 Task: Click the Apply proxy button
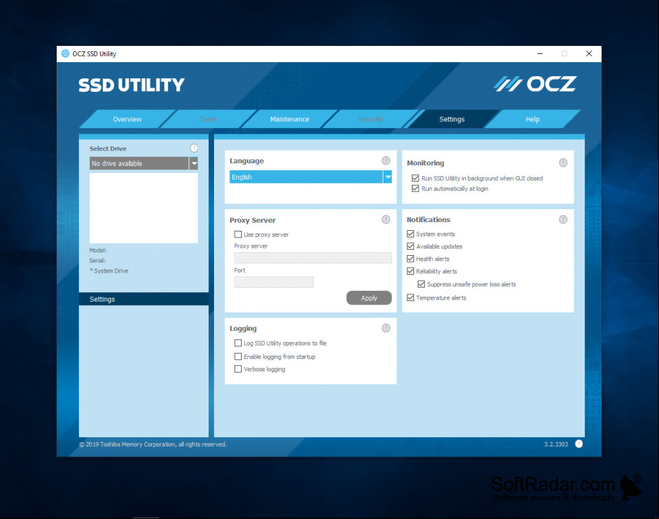(x=369, y=298)
